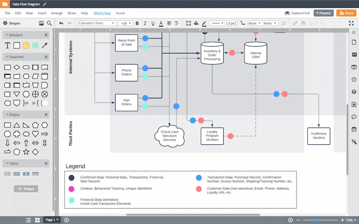
Task: Click the line path shape icon
Action: click(x=242, y=23)
